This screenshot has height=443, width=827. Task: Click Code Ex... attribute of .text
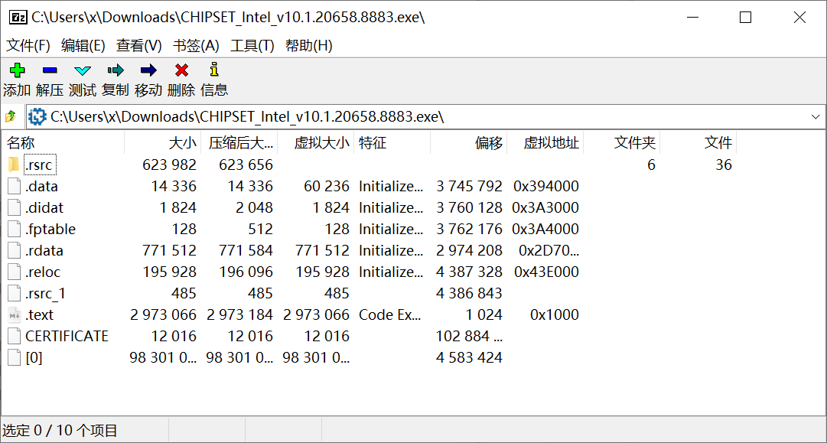tap(390, 315)
